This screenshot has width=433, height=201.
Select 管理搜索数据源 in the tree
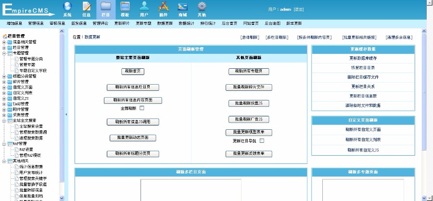click(x=33, y=132)
